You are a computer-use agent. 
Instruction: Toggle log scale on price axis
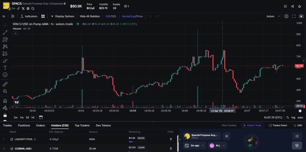coord(294,117)
